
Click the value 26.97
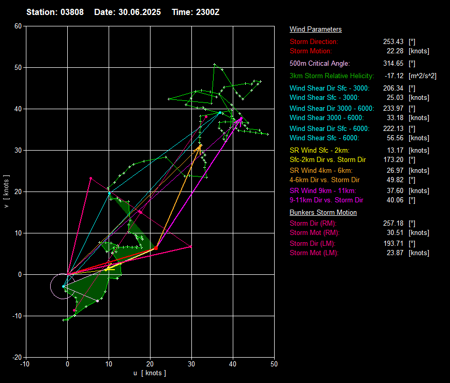[x=395, y=171]
